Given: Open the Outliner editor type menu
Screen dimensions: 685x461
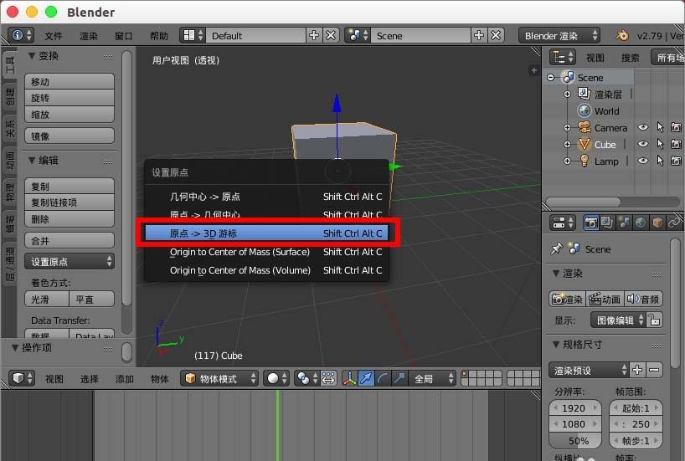Looking at the screenshot, I should click(x=563, y=57).
